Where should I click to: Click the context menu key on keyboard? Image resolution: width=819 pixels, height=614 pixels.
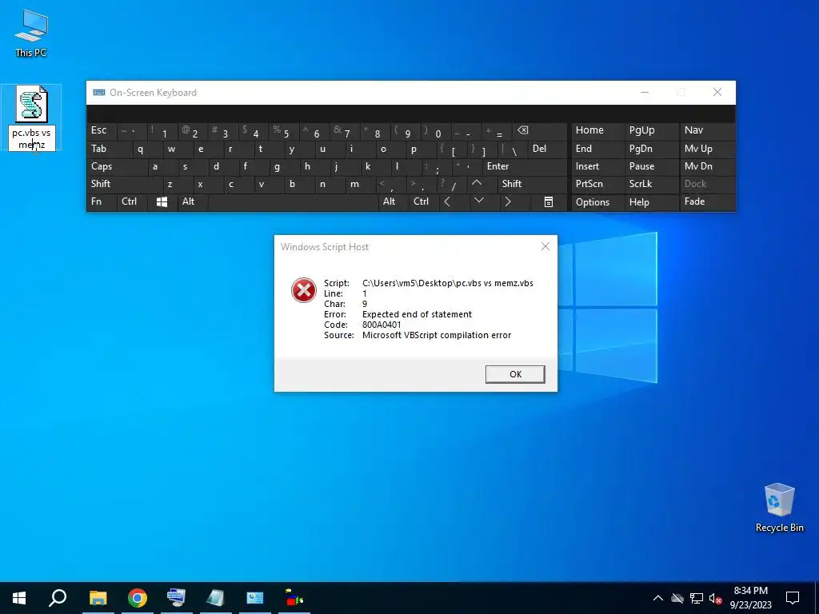pos(549,201)
